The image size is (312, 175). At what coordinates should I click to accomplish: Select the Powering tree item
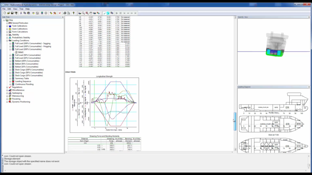pyautogui.click(x=16, y=99)
